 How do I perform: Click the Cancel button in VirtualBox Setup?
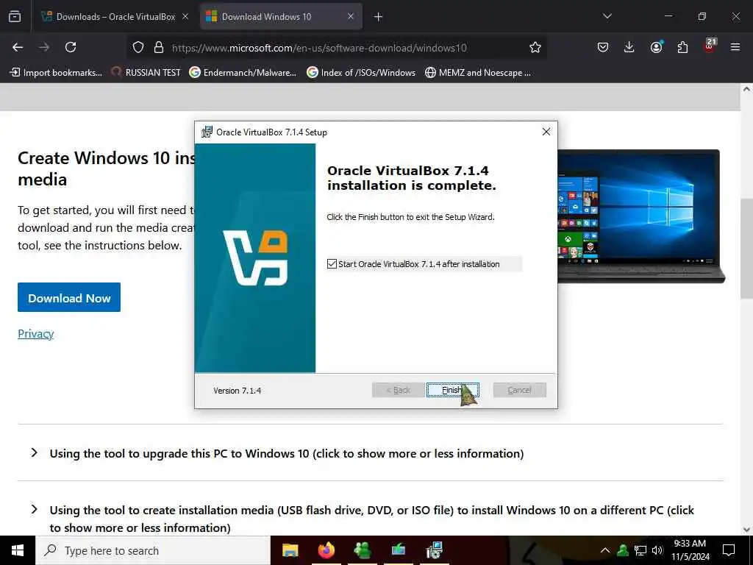(519, 390)
